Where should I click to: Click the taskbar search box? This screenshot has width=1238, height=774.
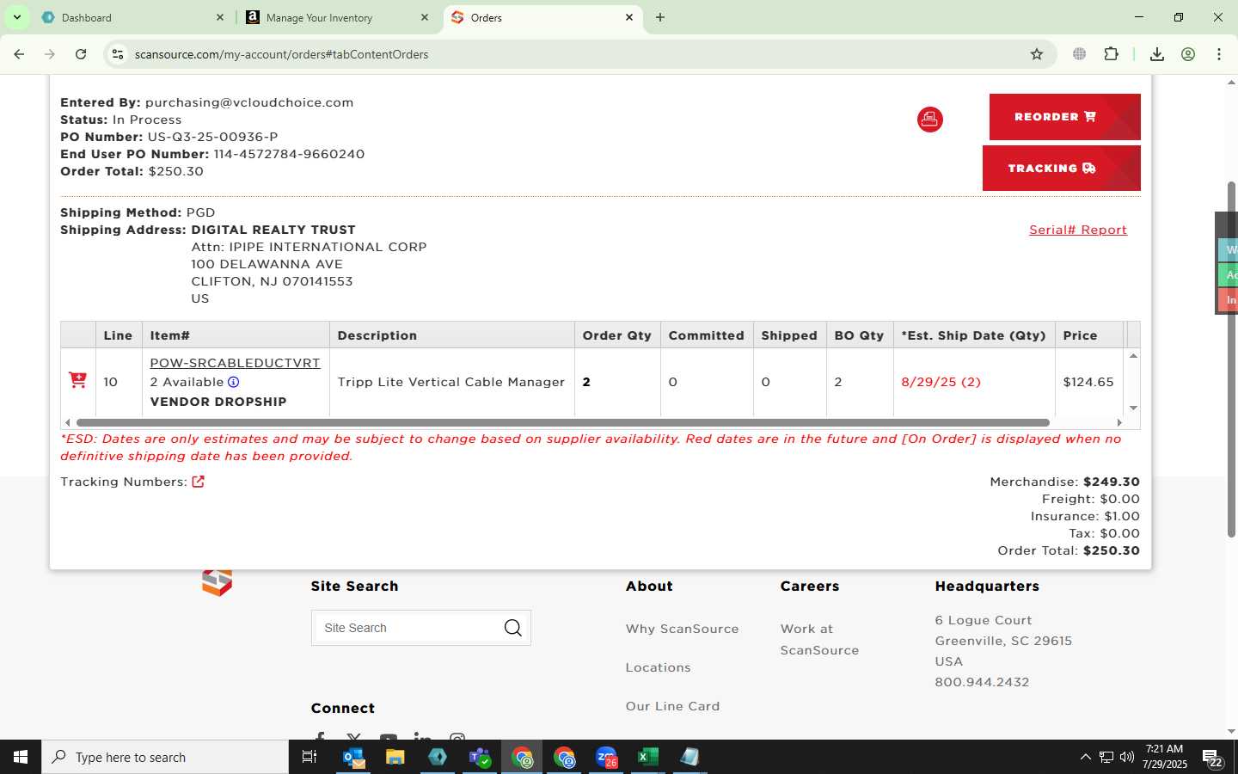click(x=165, y=757)
